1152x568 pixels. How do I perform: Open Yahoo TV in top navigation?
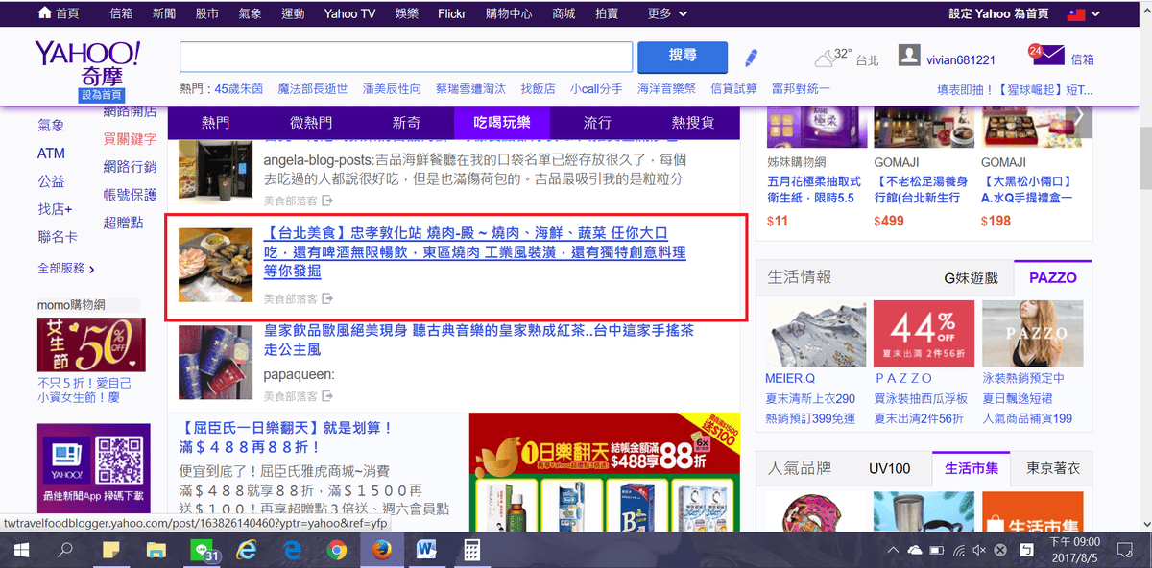[x=349, y=13]
